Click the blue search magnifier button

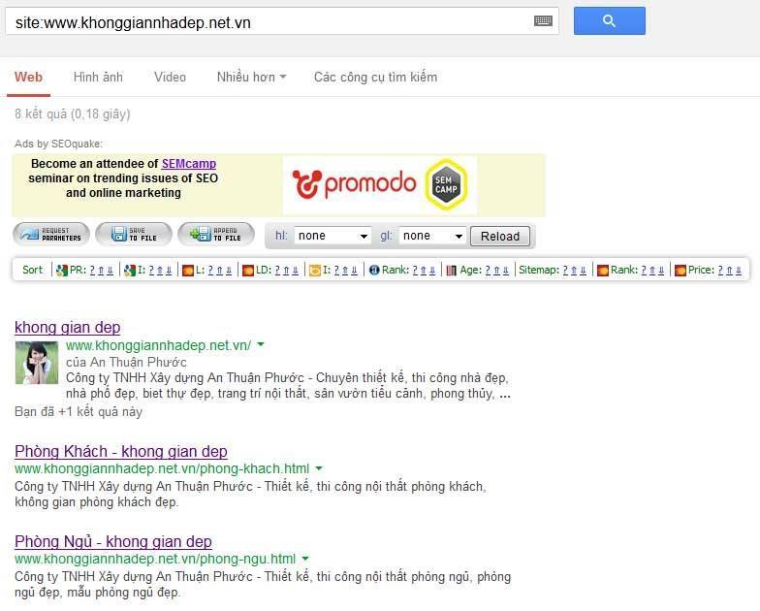point(609,21)
